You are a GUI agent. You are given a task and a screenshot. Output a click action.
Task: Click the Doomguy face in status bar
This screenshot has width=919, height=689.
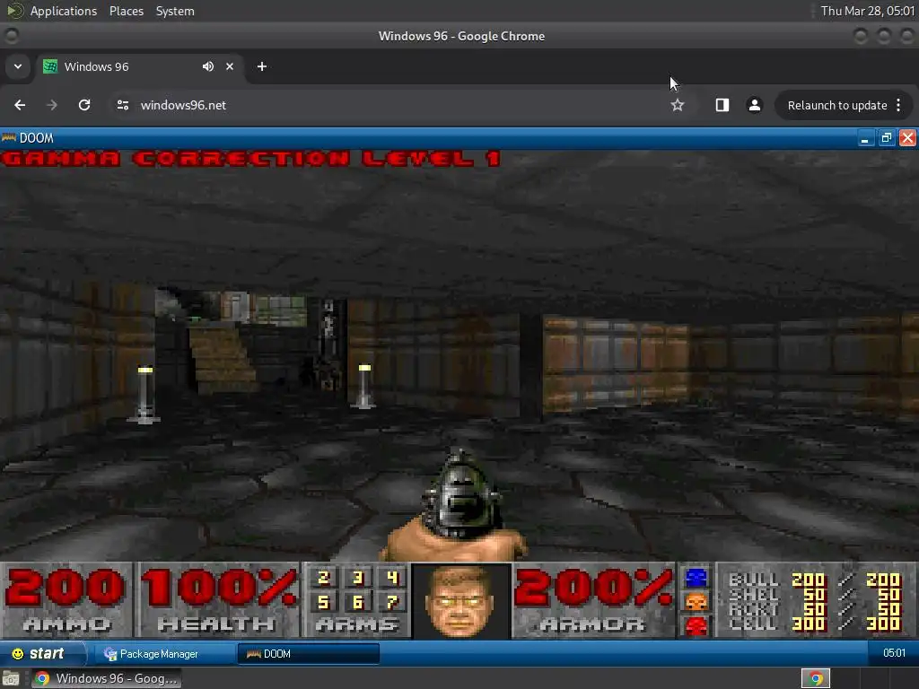[461, 601]
